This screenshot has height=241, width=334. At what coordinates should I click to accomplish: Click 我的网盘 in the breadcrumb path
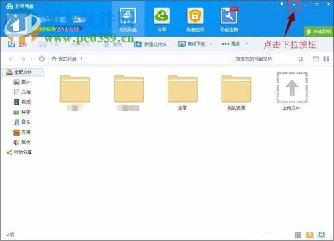pos(67,59)
